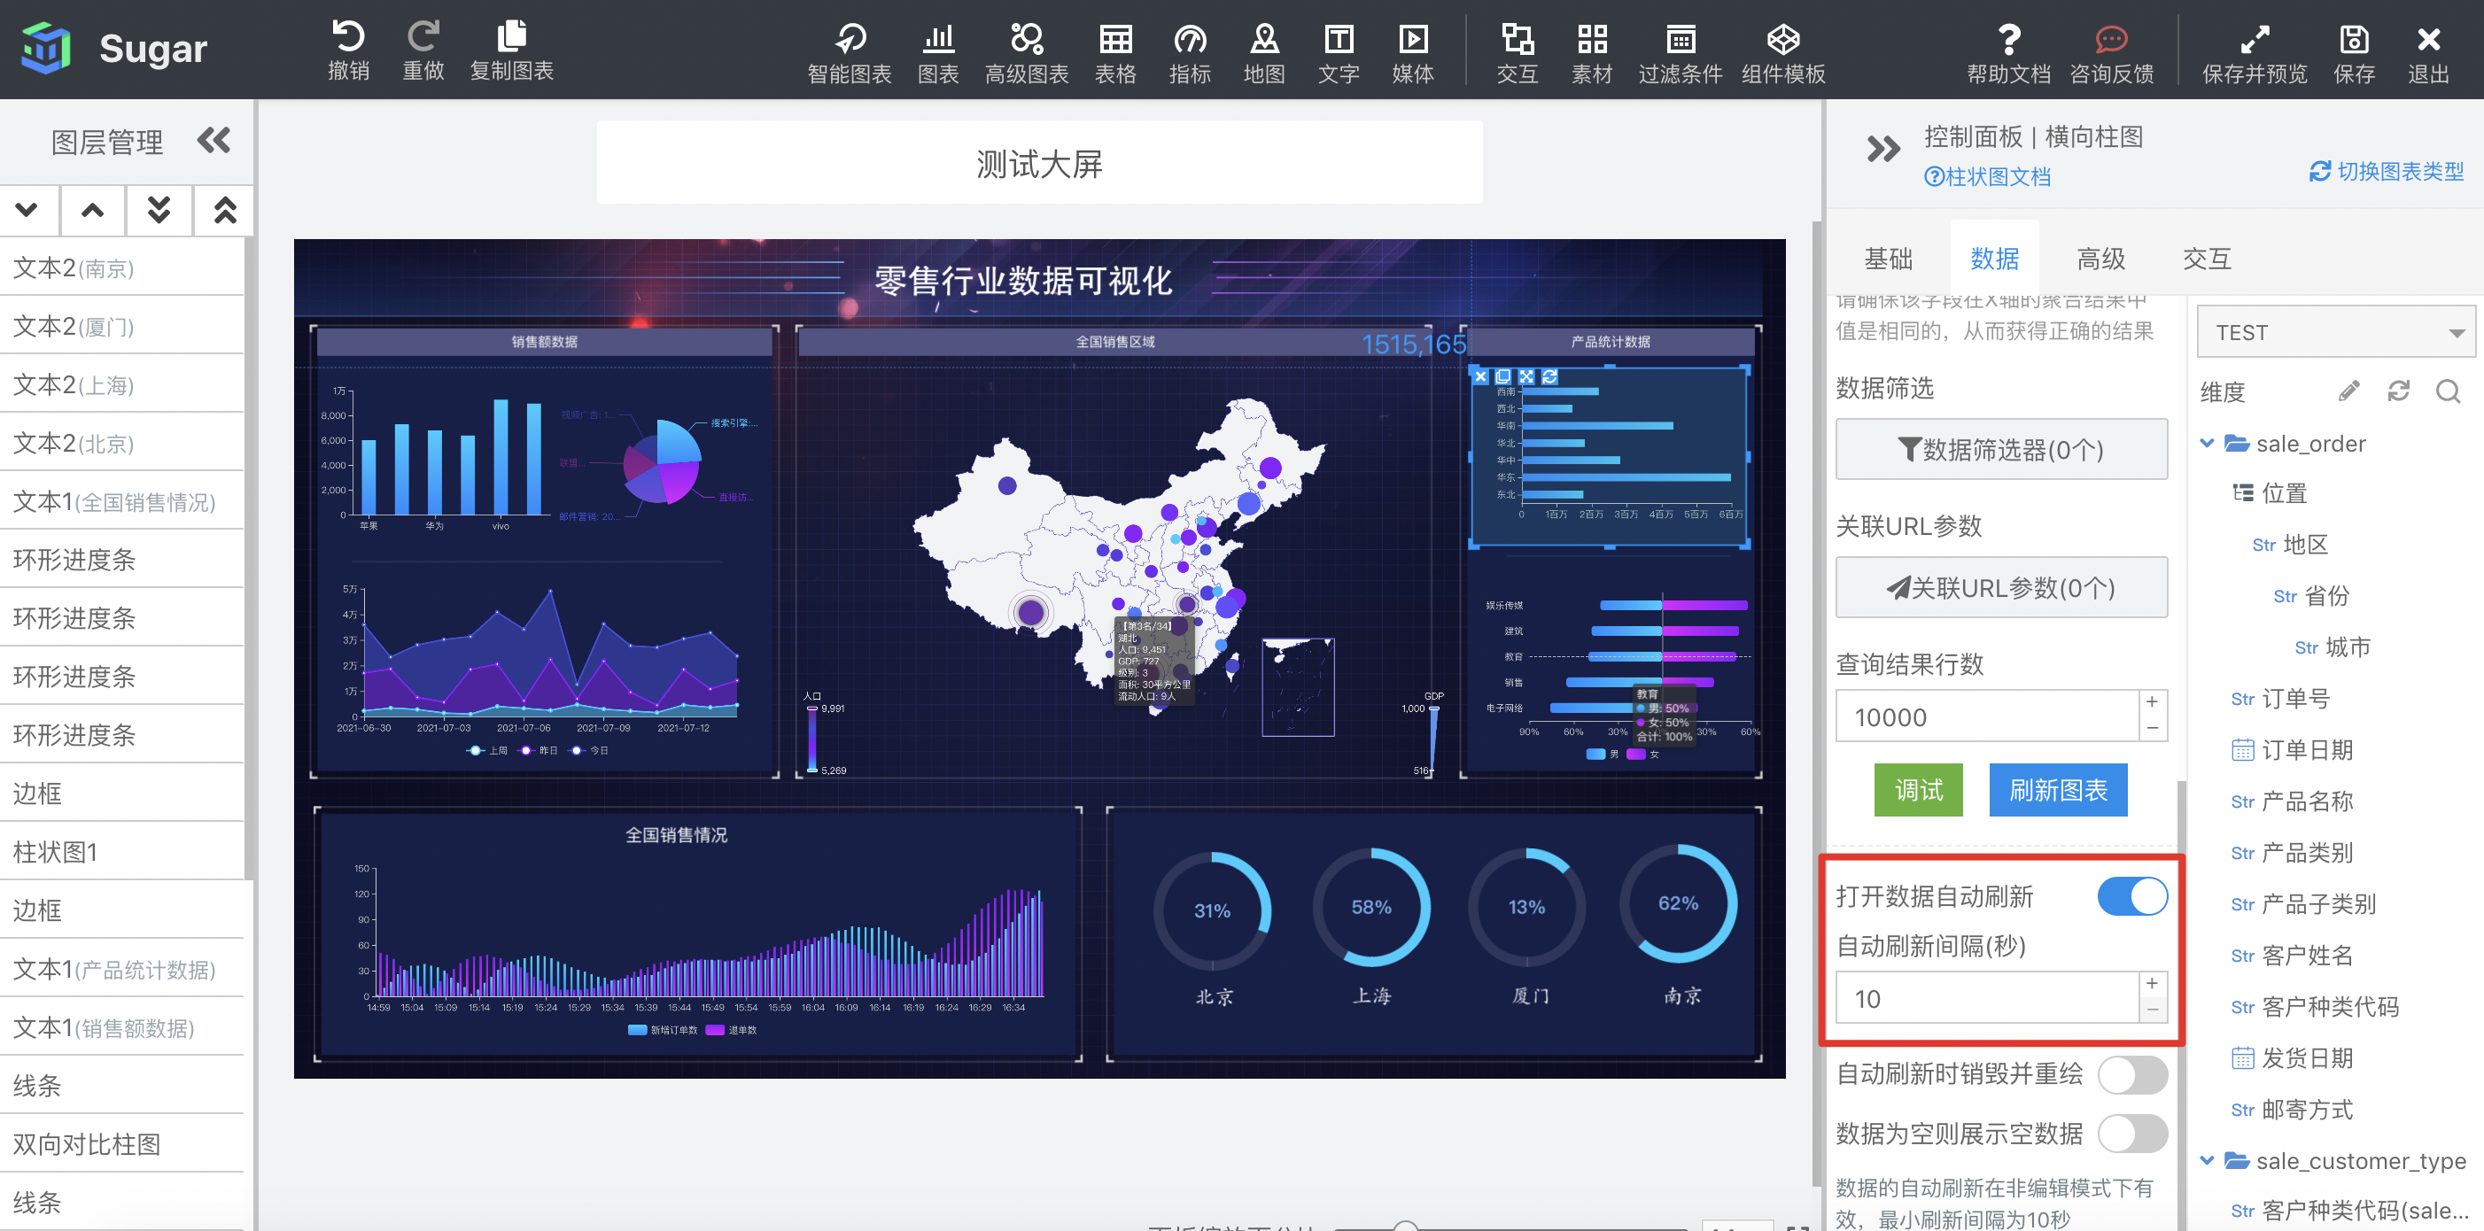This screenshot has height=1231, width=2484.
Task: Enable 自动刷新时销毁并重绘 toggle
Action: (x=2132, y=1074)
